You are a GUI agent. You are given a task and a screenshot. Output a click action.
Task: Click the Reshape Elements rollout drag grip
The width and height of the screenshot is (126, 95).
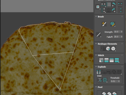tap(122, 44)
